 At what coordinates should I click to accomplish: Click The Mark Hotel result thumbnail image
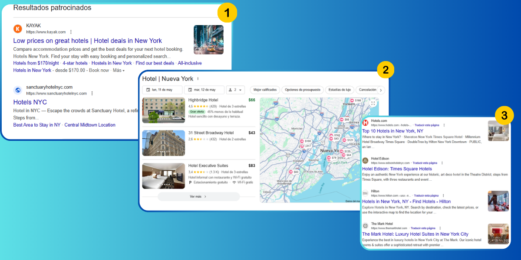click(498, 234)
